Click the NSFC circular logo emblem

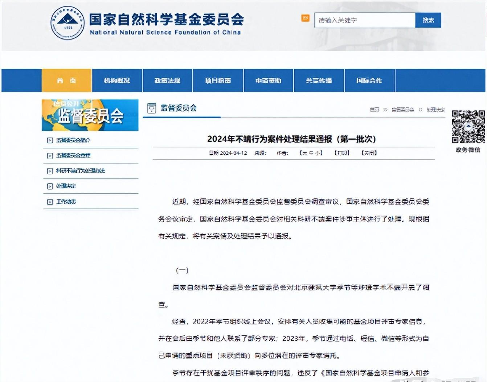coord(67,23)
